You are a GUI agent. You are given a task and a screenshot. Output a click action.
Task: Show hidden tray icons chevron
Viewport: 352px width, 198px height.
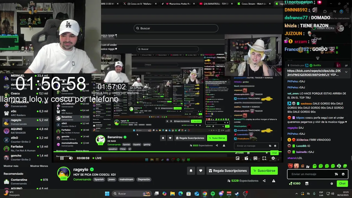296,194
